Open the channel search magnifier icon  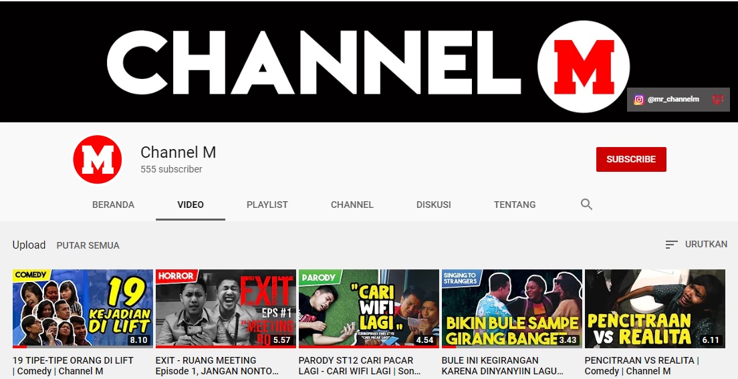click(586, 205)
